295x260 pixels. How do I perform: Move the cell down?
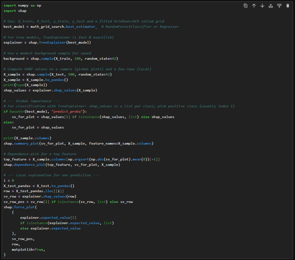click(x=262, y=6)
